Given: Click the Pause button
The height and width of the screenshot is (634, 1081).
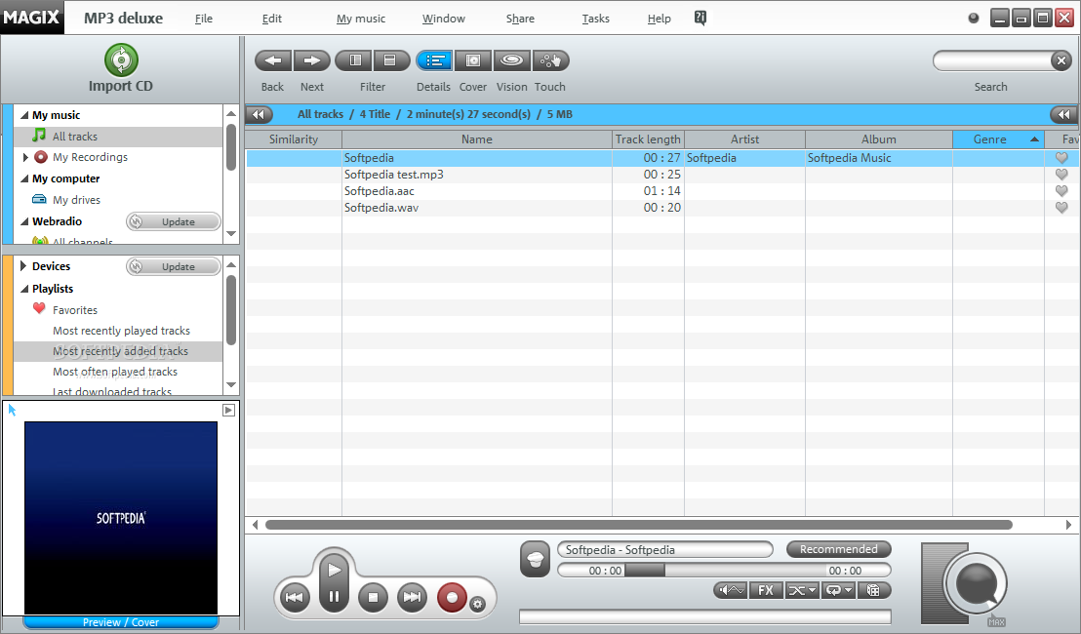Looking at the screenshot, I should (x=335, y=597).
